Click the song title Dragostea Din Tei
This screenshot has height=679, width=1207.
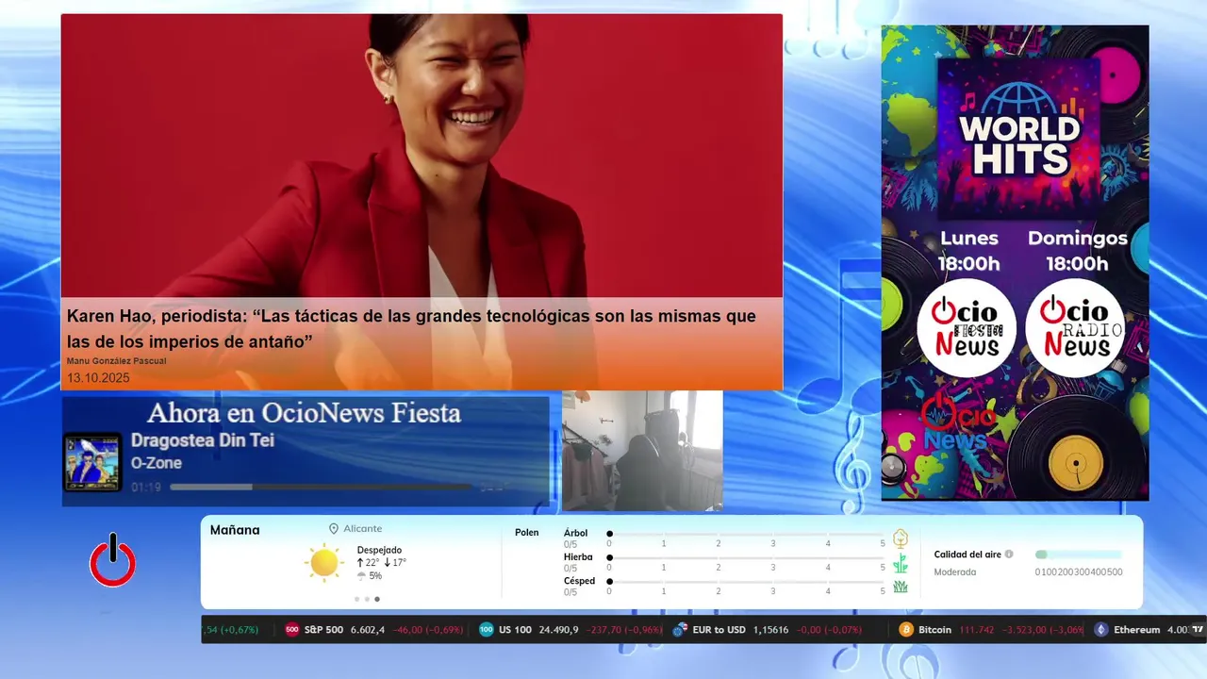click(203, 440)
